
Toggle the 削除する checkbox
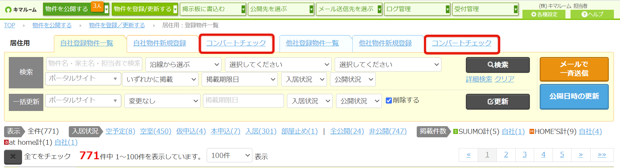(389, 101)
